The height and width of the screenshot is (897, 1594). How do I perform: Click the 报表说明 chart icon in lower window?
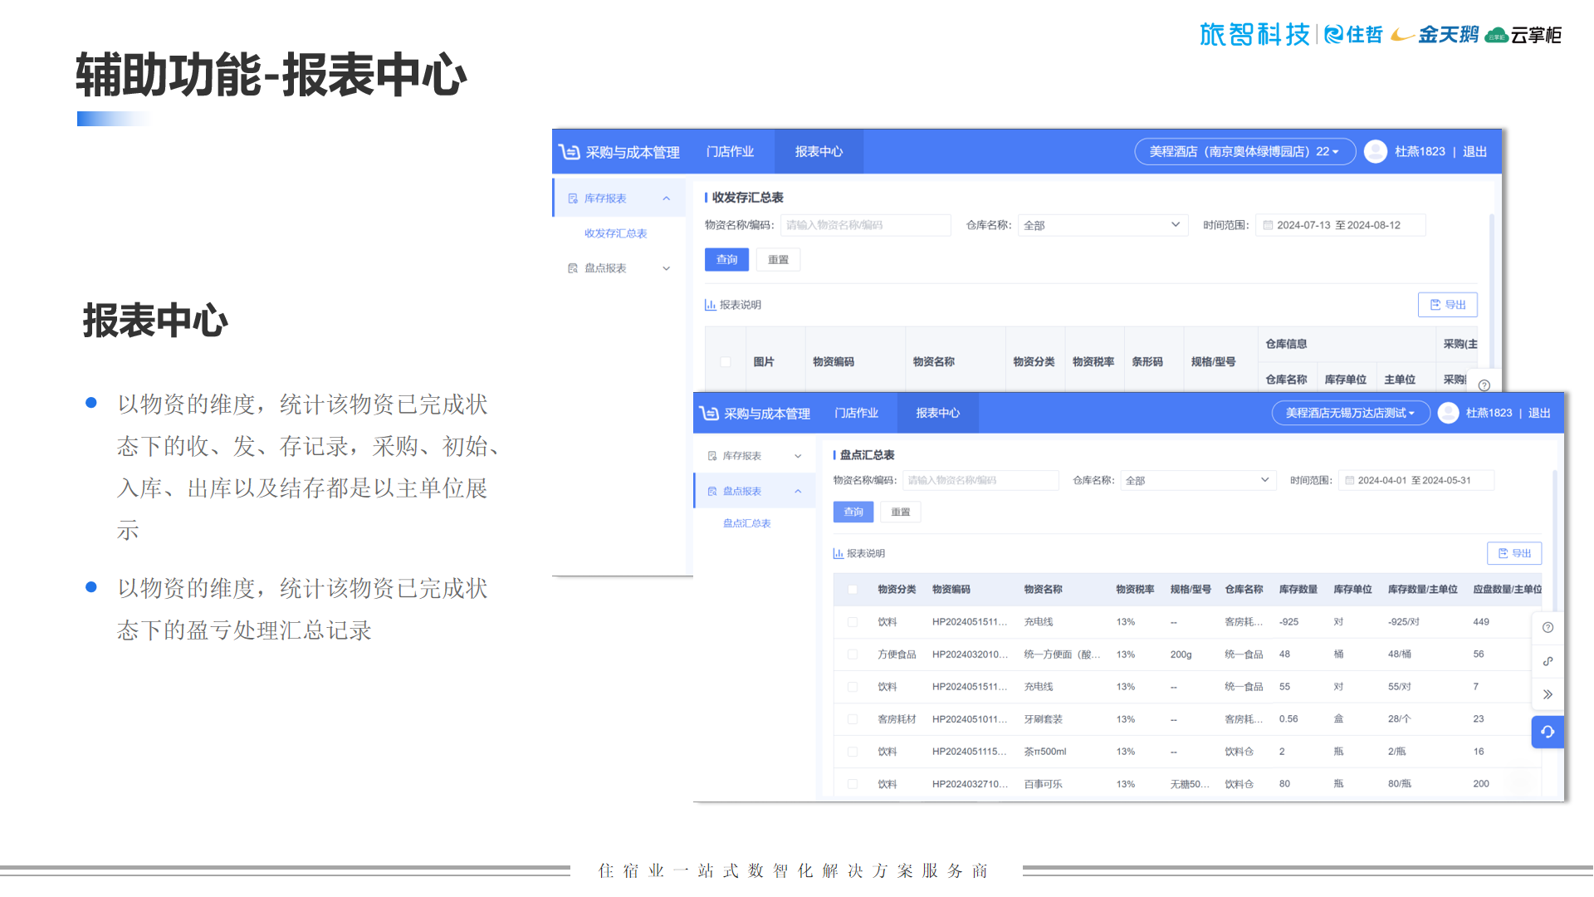click(x=838, y=553)
